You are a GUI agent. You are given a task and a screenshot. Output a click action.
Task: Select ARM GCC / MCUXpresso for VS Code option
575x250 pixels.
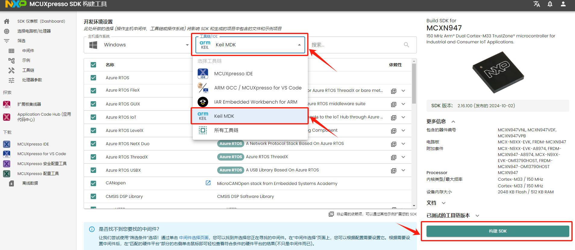250,88
